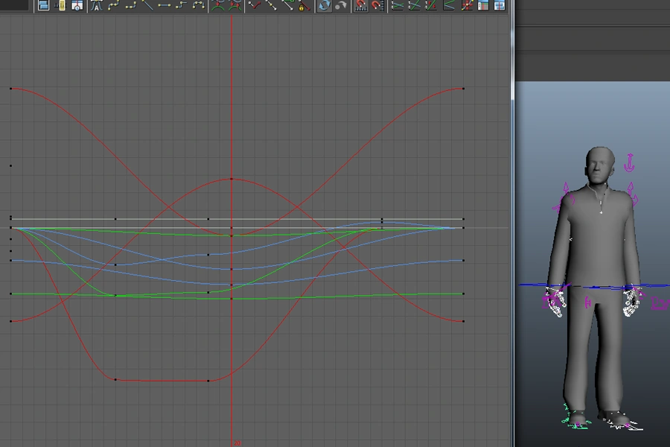Enable value snapping with the second magnet toggle
The image size is (670, 447).
(376, 6)
